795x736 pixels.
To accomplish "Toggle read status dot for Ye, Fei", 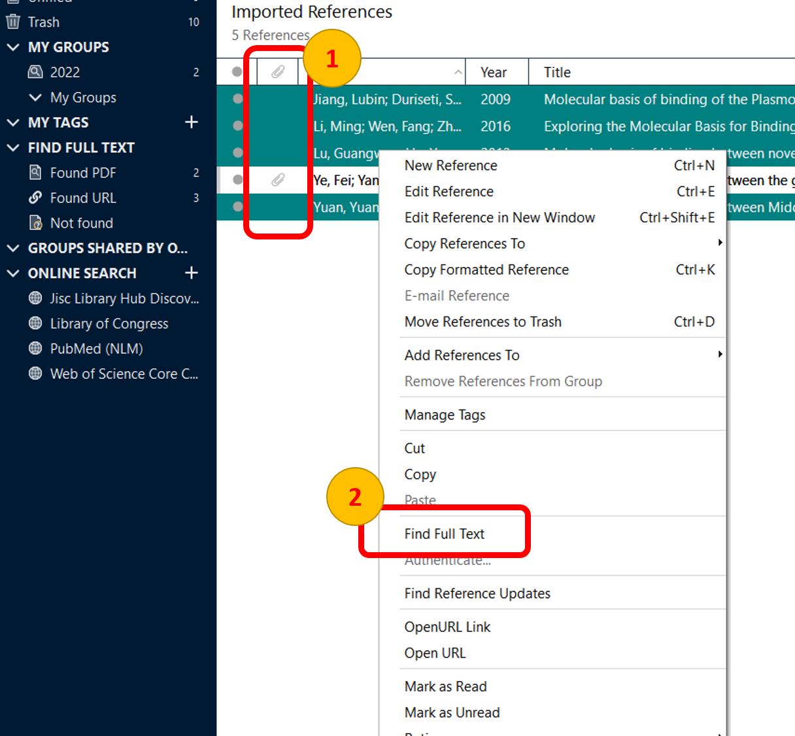I will coord(238,180).
